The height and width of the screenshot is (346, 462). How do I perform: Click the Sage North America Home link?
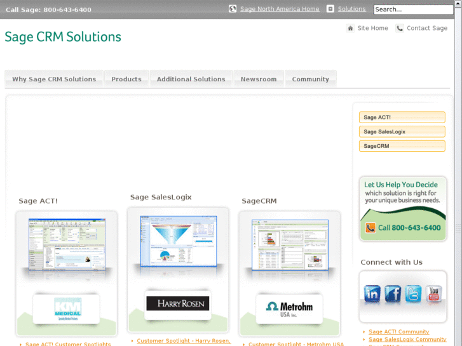280,9
